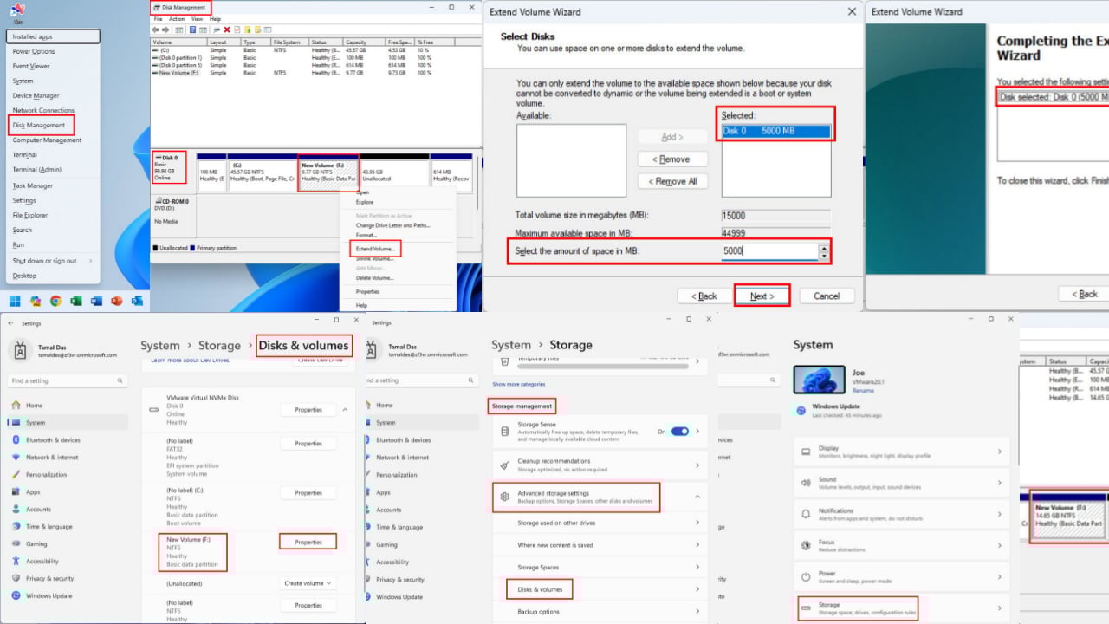Open Storage row on System page

[x=901, y=608]
